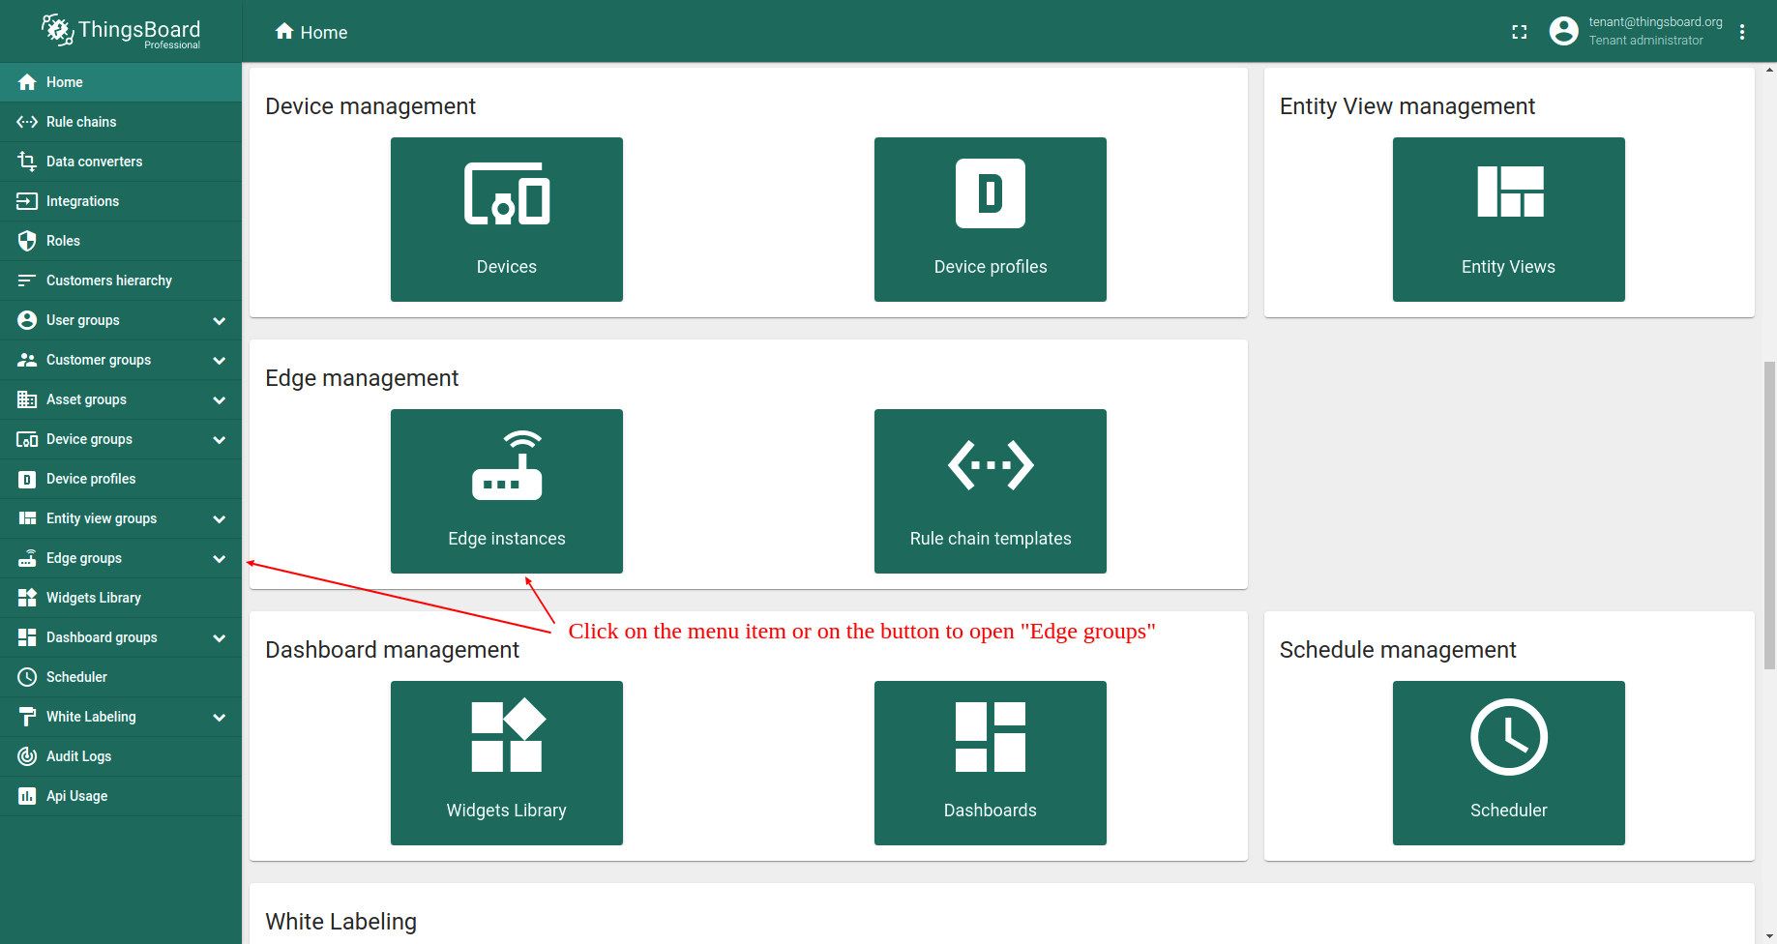This screenshot has height=944, width=1777.
Task: Open the Edge instances tile
Action: coord(506,491)
